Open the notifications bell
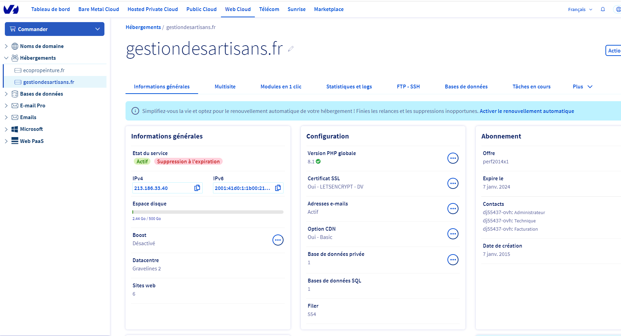 [603, 9]
